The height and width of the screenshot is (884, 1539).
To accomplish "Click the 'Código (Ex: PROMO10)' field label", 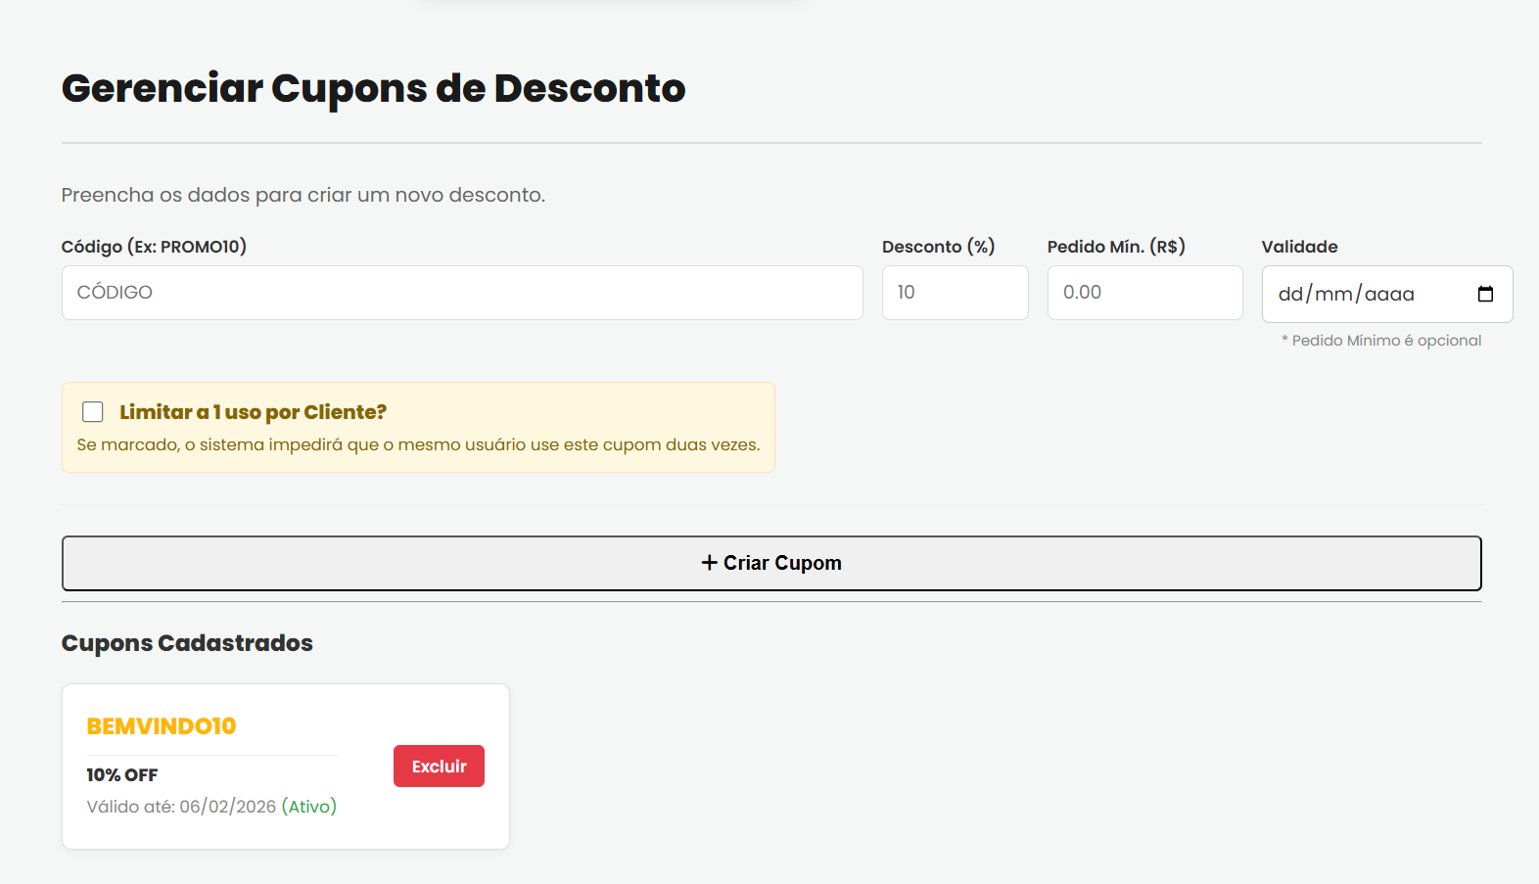I will [x=154, y=247].
